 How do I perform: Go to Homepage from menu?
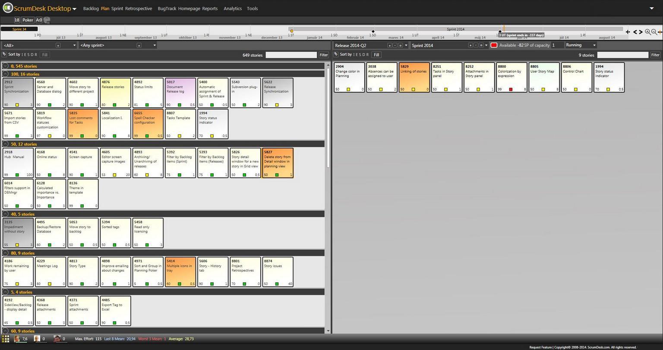pyautogui.click(x=189, y=9)
